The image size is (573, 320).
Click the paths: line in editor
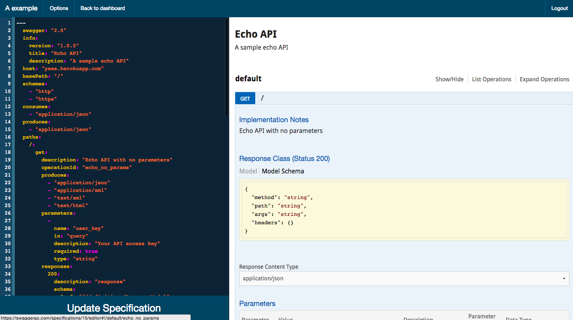32,137
